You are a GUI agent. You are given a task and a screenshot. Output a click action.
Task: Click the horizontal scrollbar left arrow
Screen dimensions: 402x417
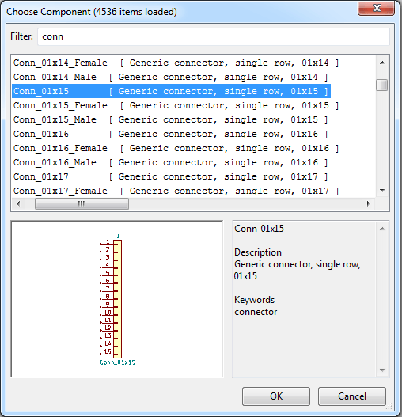pos(18,203)
